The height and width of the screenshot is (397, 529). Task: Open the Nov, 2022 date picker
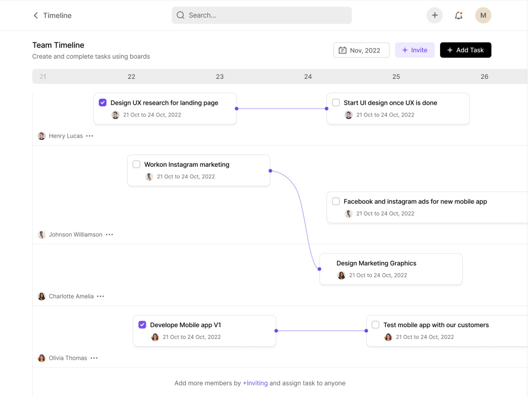[x=361, y=50]
